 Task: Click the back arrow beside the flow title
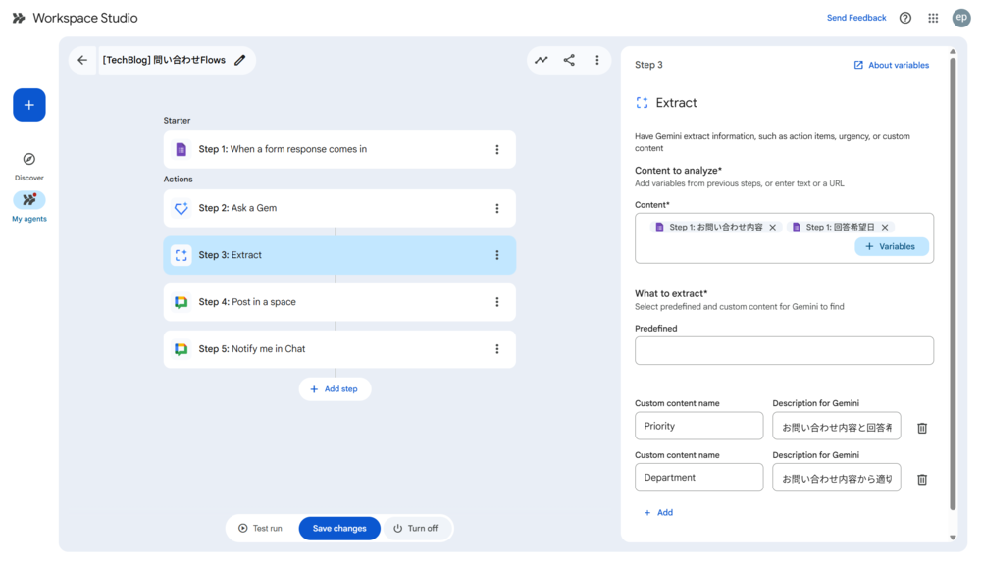tap(82, 60)
